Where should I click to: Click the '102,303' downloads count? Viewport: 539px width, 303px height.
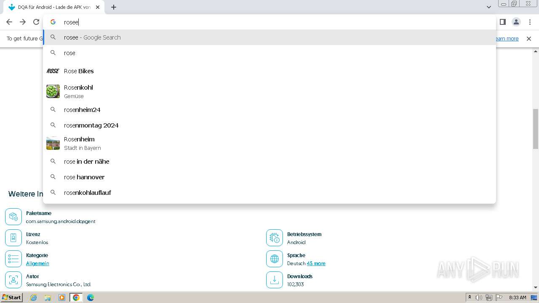click(x=296, y=284)
